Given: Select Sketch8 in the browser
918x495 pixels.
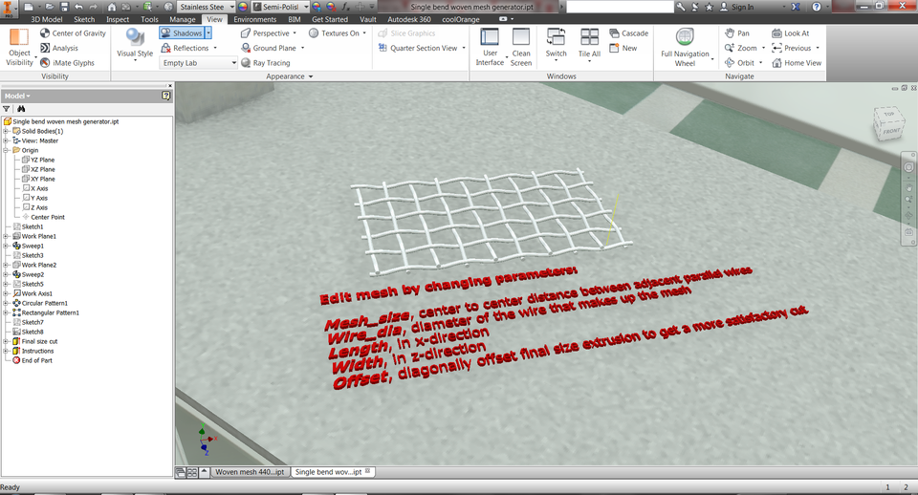Looking at the screenshot, I should 33,332.
